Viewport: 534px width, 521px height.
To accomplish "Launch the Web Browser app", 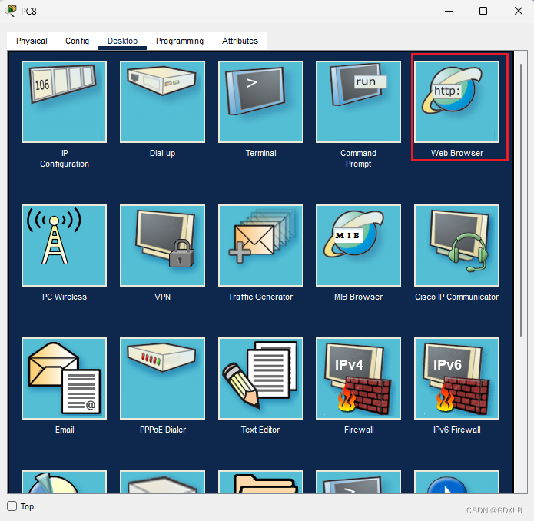I will [456, 101].
